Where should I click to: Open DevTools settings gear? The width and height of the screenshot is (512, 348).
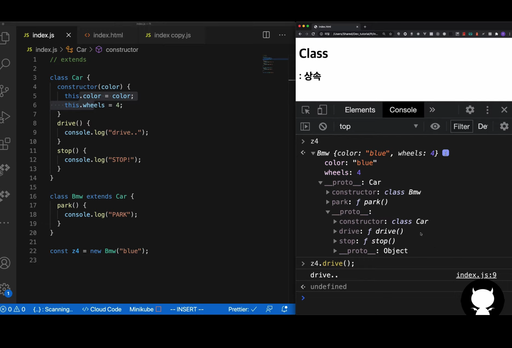[470, 110]
